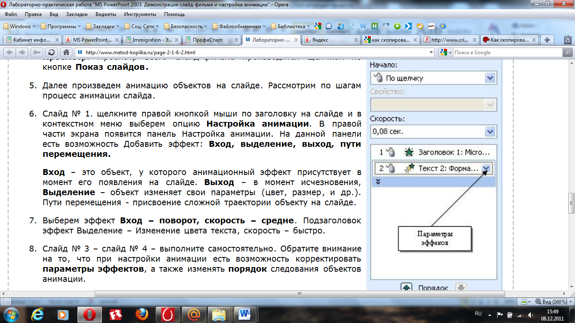Open the Action Center flag tray icon
This screenshot has height=323, width=575.
(x=500, y=315)
